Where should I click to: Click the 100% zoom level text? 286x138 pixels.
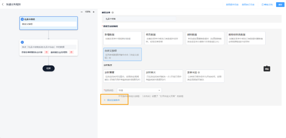coord(88,12)
